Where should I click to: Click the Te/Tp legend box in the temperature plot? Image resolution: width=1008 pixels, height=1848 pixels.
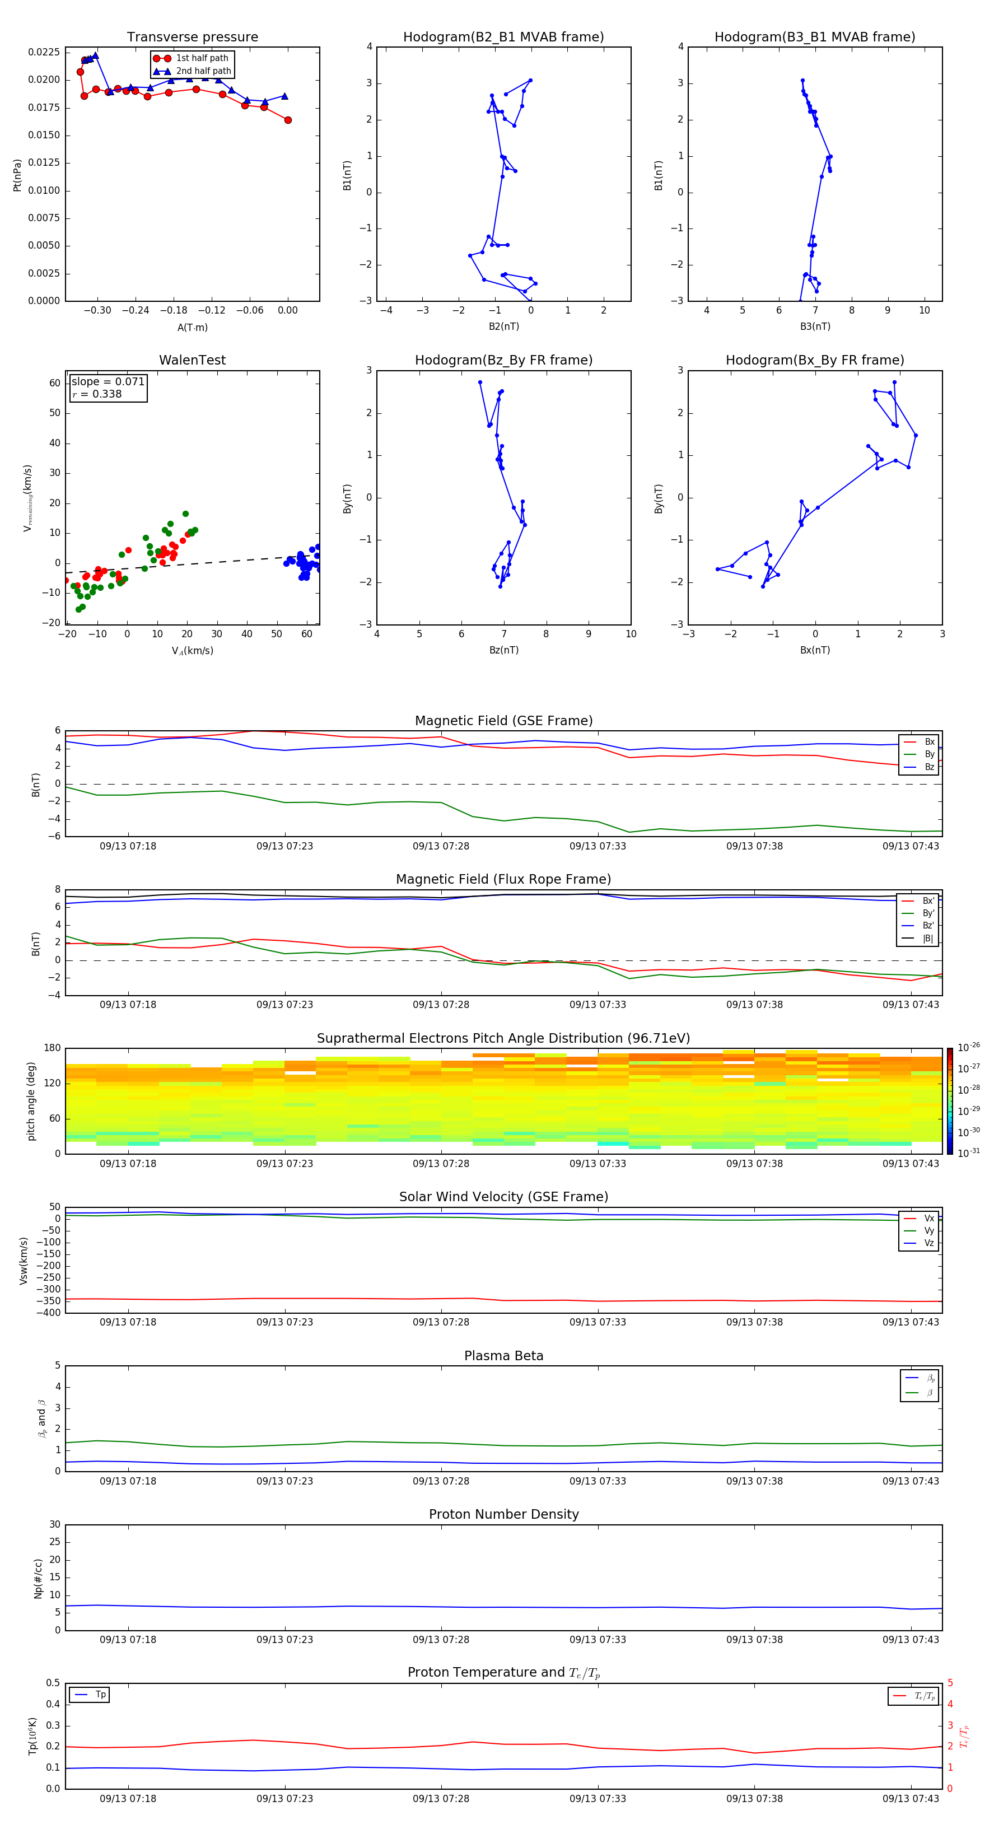point(914,1696)
